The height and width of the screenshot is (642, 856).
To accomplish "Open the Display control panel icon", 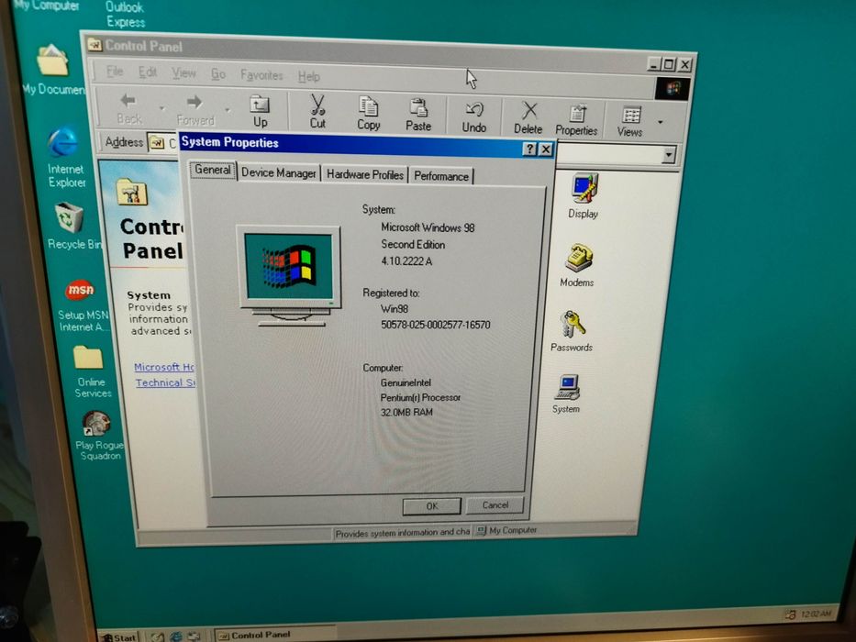I will [584, 196].
